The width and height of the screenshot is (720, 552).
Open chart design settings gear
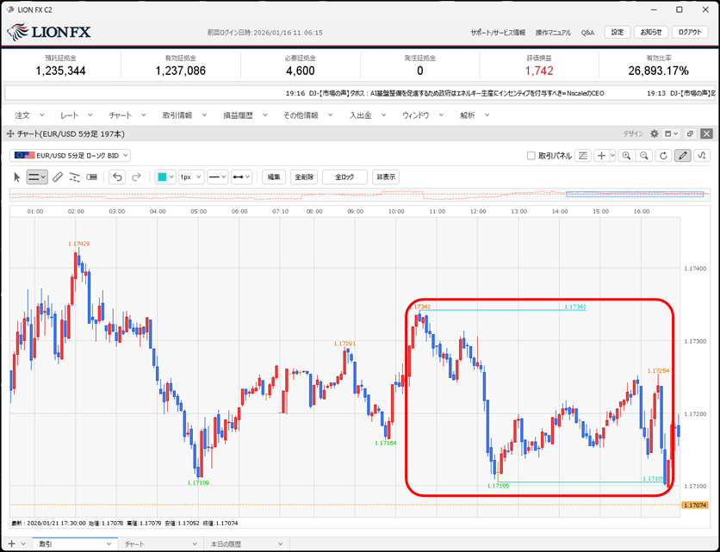(654, 134)
